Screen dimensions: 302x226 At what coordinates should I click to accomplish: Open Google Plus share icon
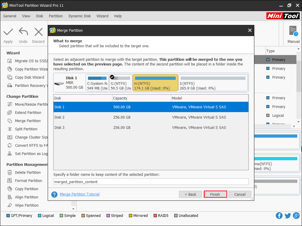coord(296,216)
